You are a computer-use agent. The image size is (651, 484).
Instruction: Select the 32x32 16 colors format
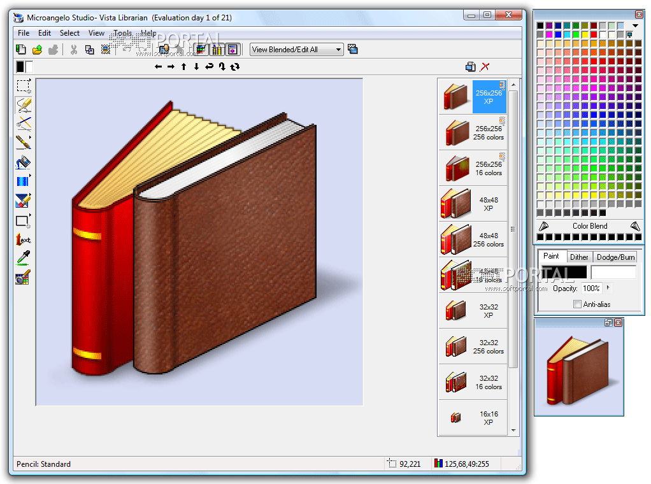[473, 382]
